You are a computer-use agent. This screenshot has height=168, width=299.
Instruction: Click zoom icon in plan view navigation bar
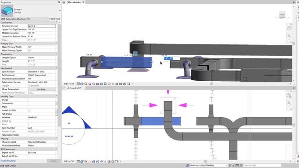tap(289, 103)
